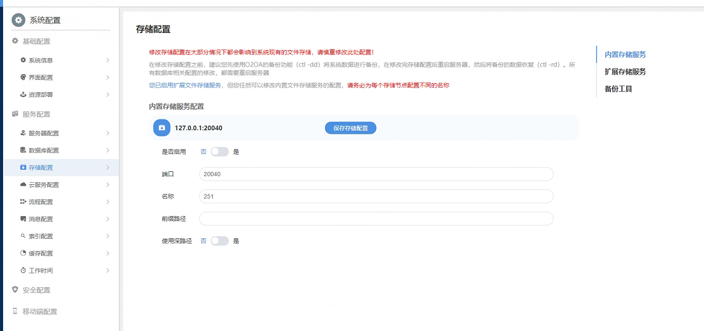
Task: Click the 流程配置 flow icon
Action: (23, 202)
